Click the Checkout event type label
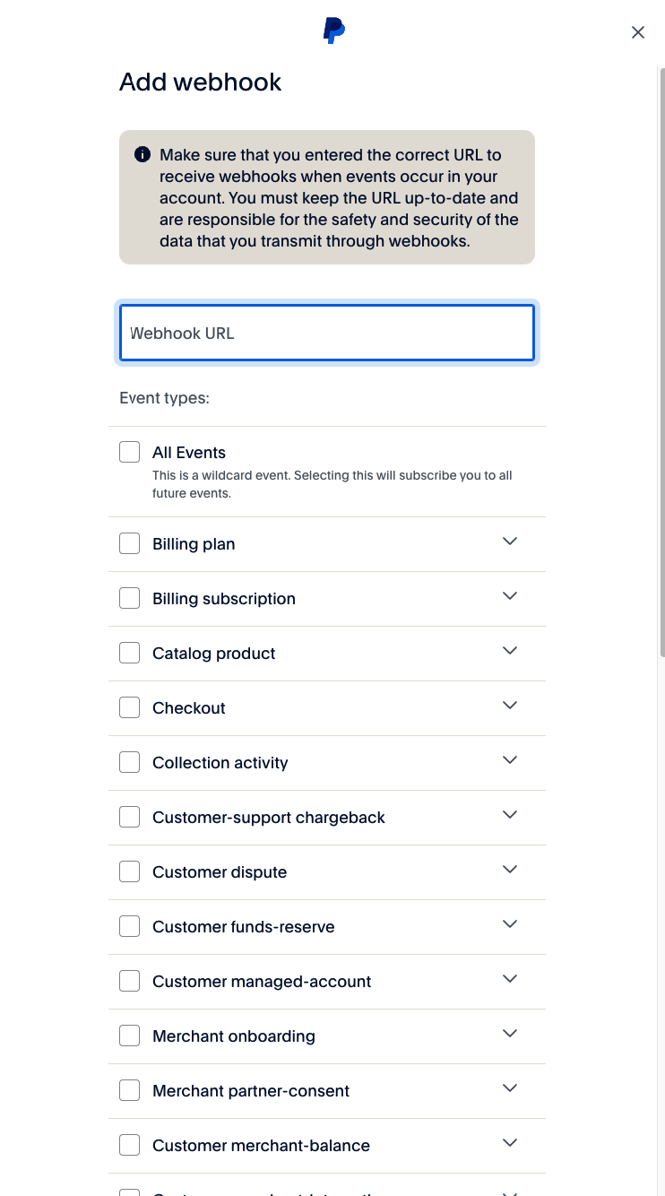 [189, 708]
